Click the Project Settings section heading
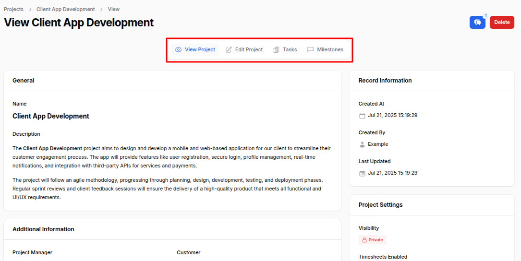The image size is (521, 261). [380, 205]
